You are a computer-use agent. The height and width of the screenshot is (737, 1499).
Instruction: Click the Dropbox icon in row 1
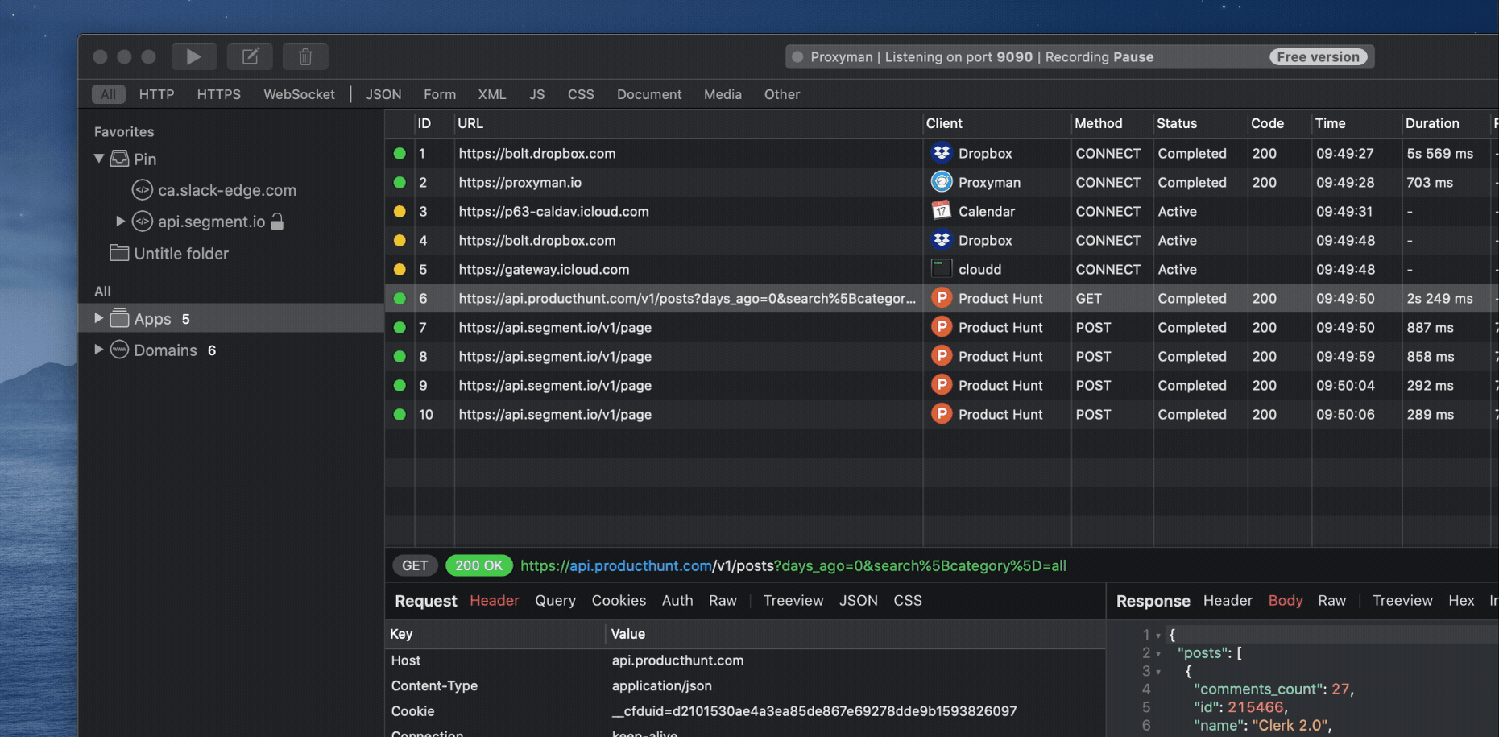(x=941, y=153)
